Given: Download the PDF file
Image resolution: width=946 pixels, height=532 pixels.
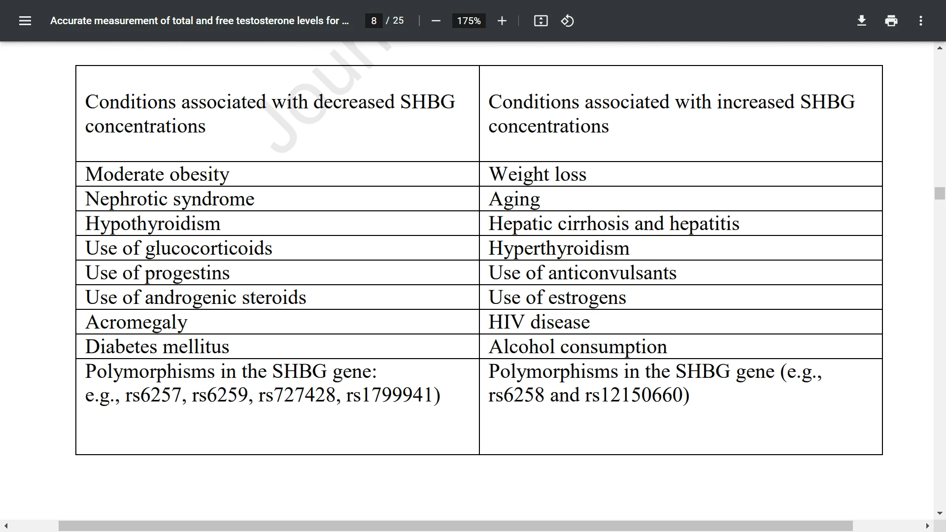Looking at the screenshot, I should pyautogui.click(x=861, y=21).
